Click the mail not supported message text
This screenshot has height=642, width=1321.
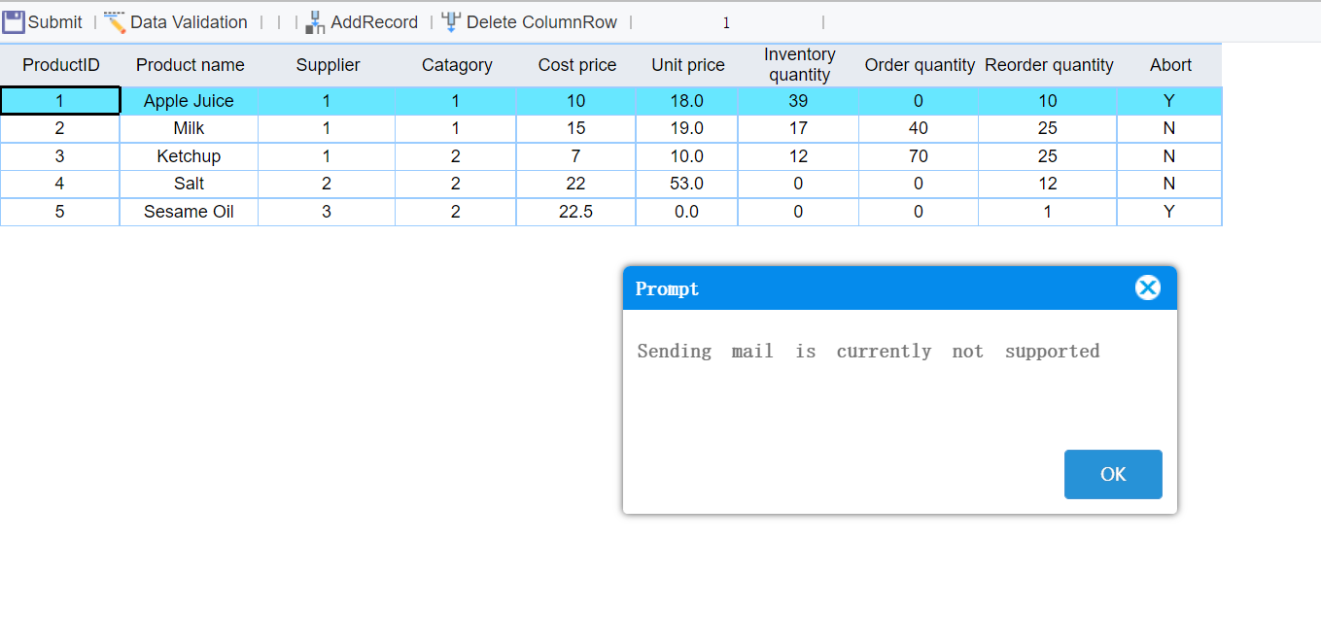point(868,352)
